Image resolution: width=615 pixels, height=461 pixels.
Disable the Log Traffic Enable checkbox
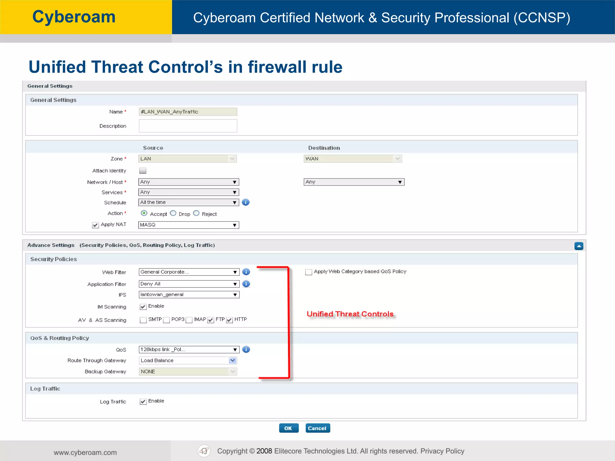tap(143, 402)
